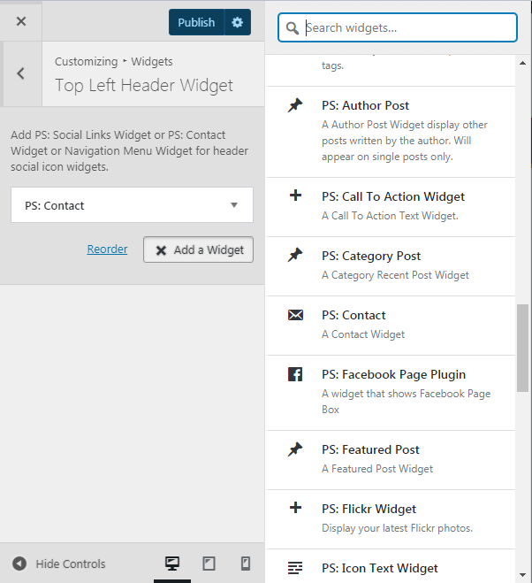Expand the PS: Contact widget dropdown arrow
The height and width of the screenshot is (583, 532).
tap(234, 205)
